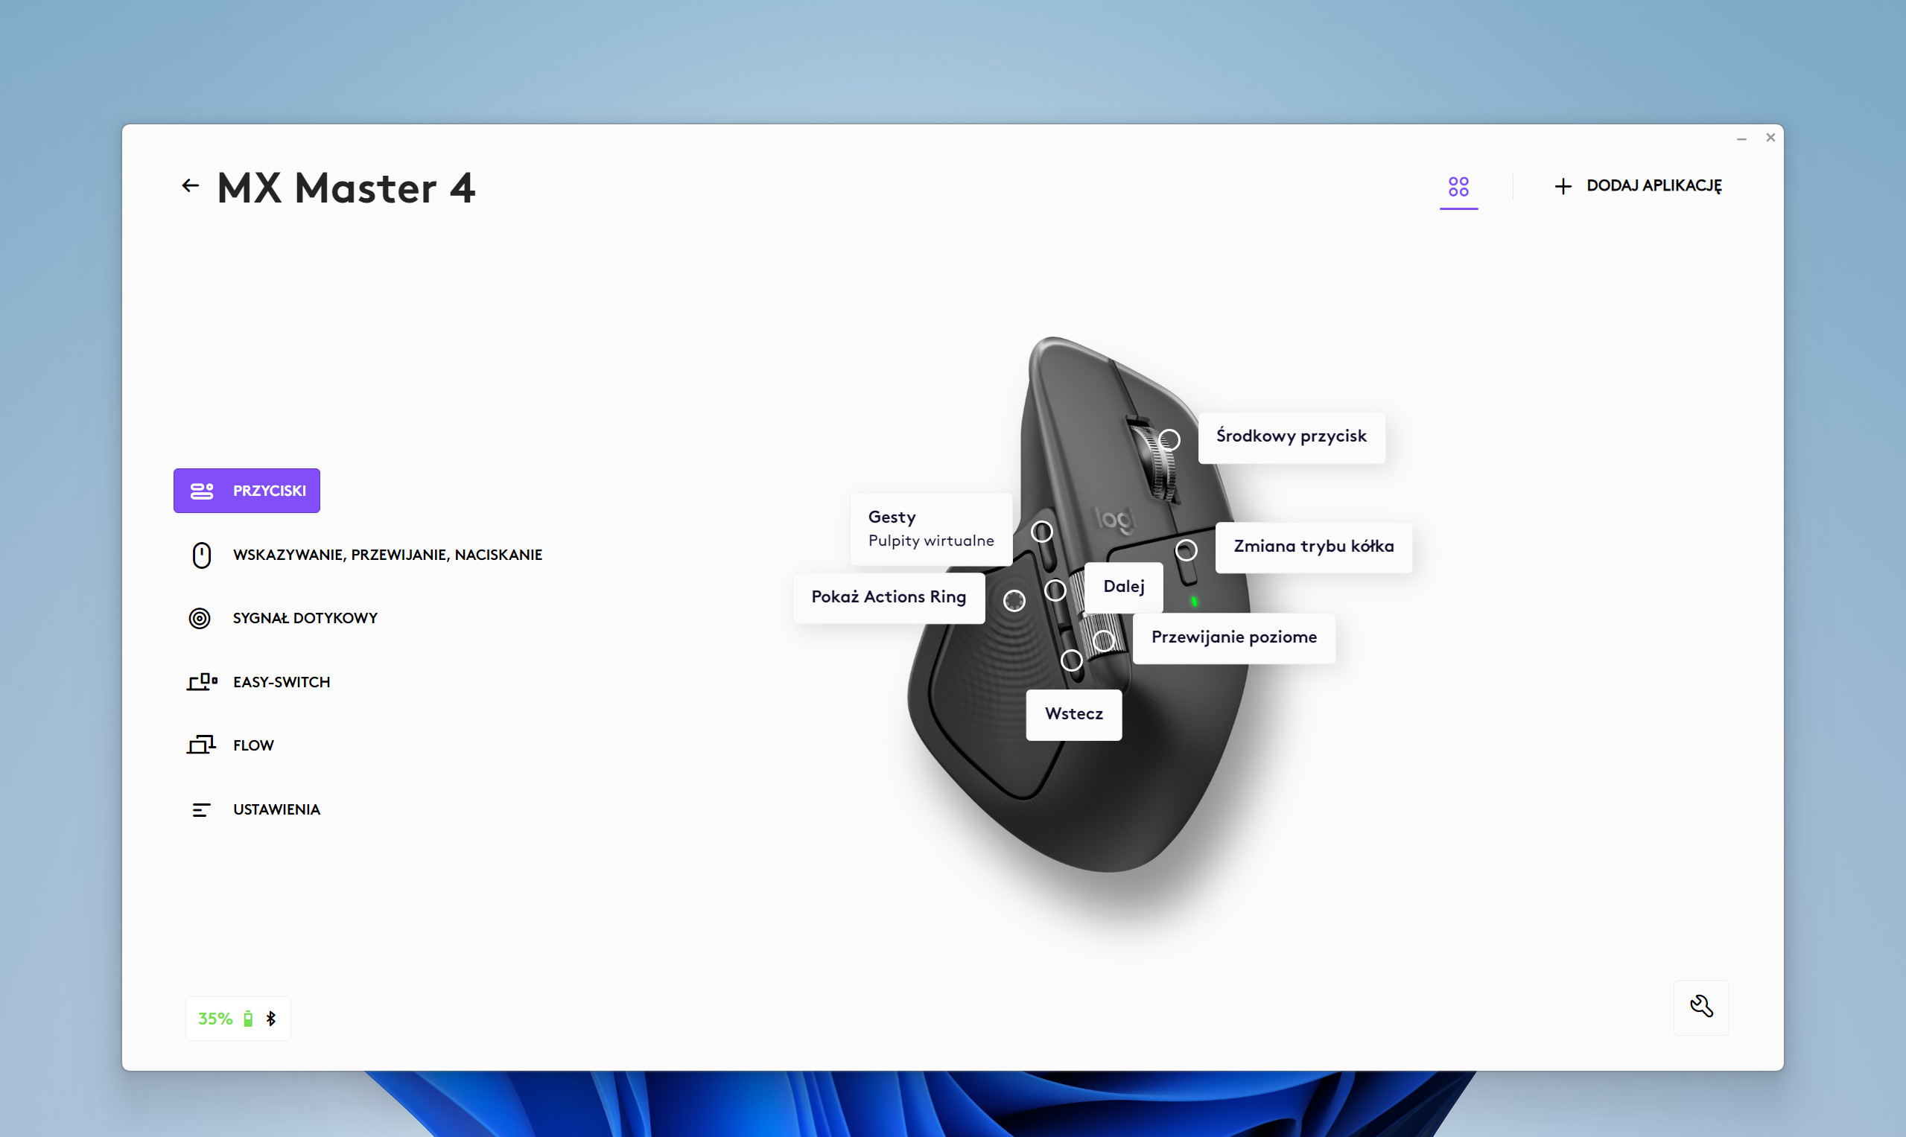The width and height of the screenshot is (1906, 1137).
Task: Click the Bluetooth connection icon
Action: point(270,1019)
